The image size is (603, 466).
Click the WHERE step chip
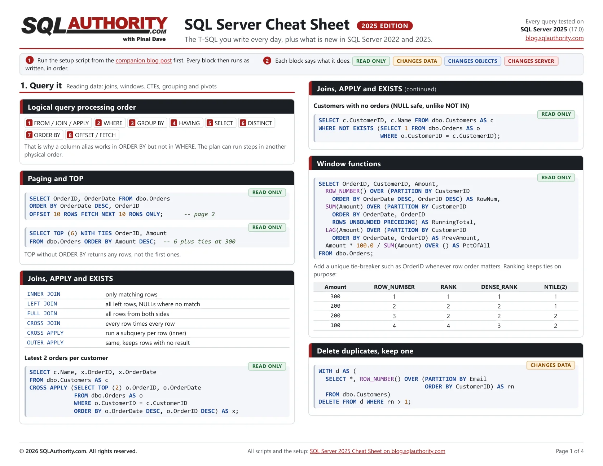click(x=109, y=123)
